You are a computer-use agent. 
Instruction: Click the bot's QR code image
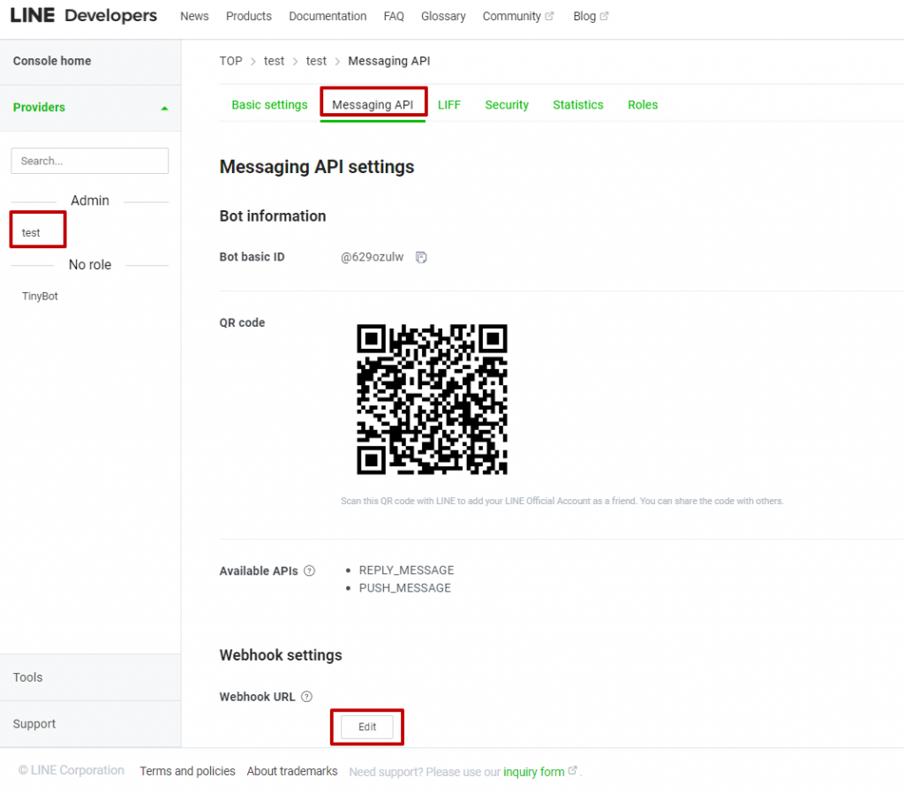(x=432, y=399)
